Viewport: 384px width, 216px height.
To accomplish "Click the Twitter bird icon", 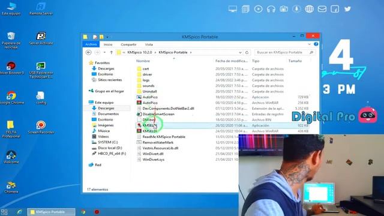I will coord(347,9).
